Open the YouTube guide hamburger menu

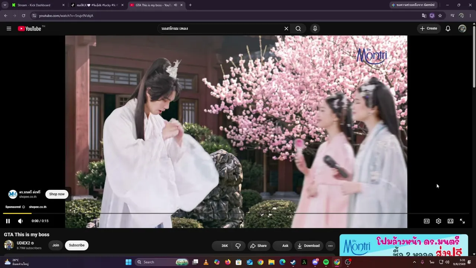(9, 29)
